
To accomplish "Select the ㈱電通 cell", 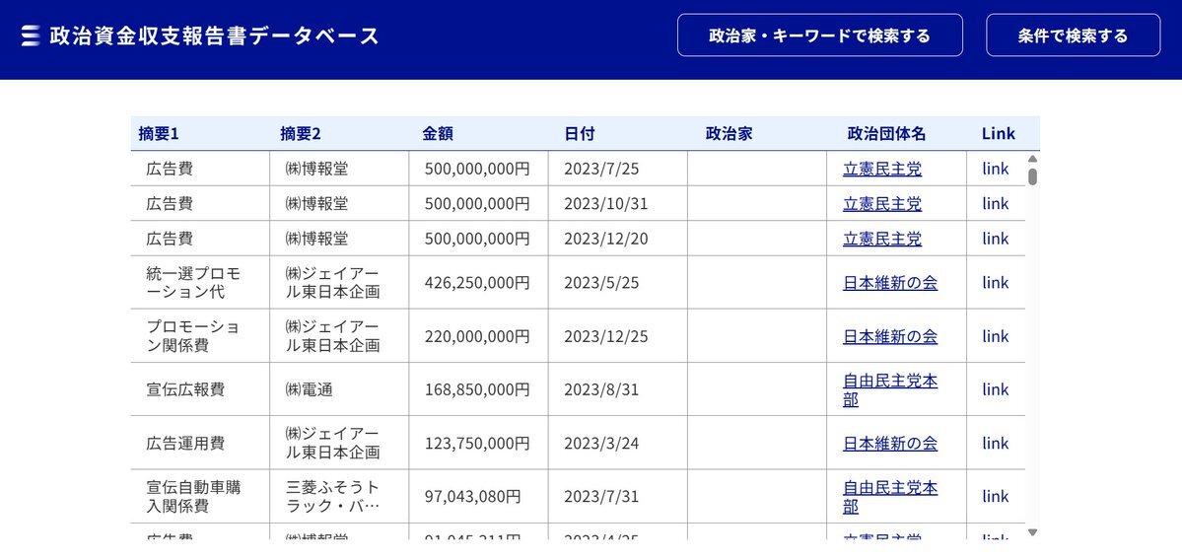I will point(339,390).
